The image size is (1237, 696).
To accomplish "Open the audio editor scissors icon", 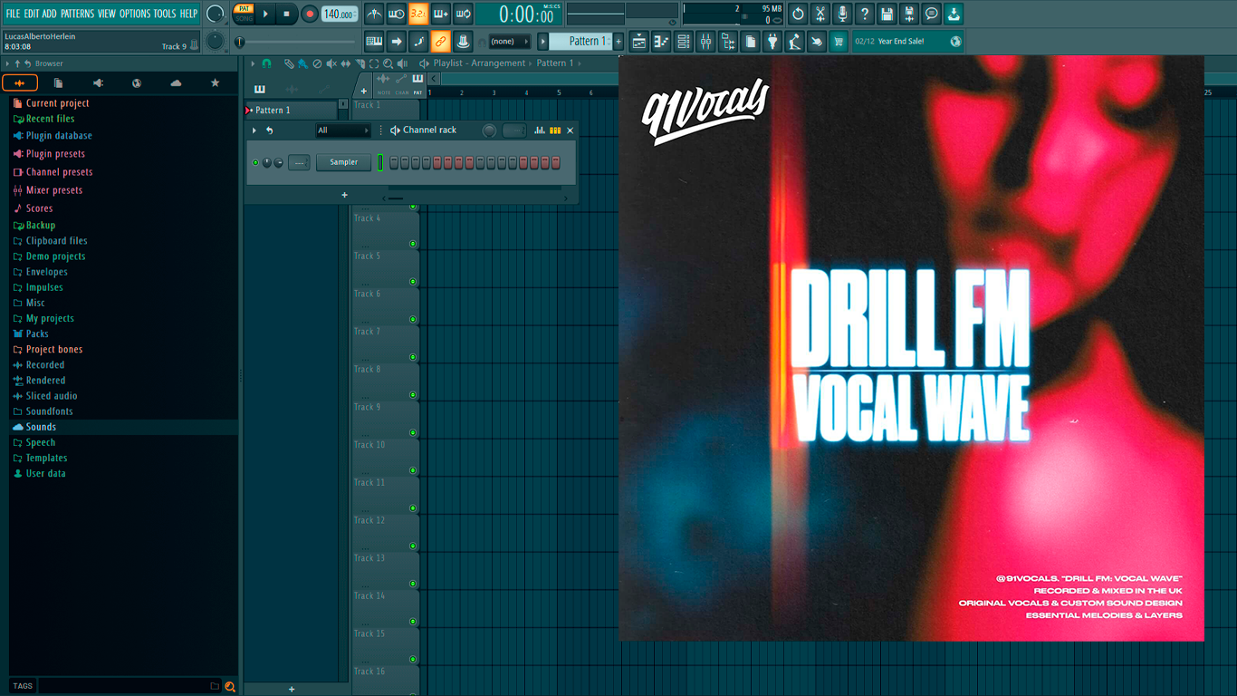I will pos(820,14).
